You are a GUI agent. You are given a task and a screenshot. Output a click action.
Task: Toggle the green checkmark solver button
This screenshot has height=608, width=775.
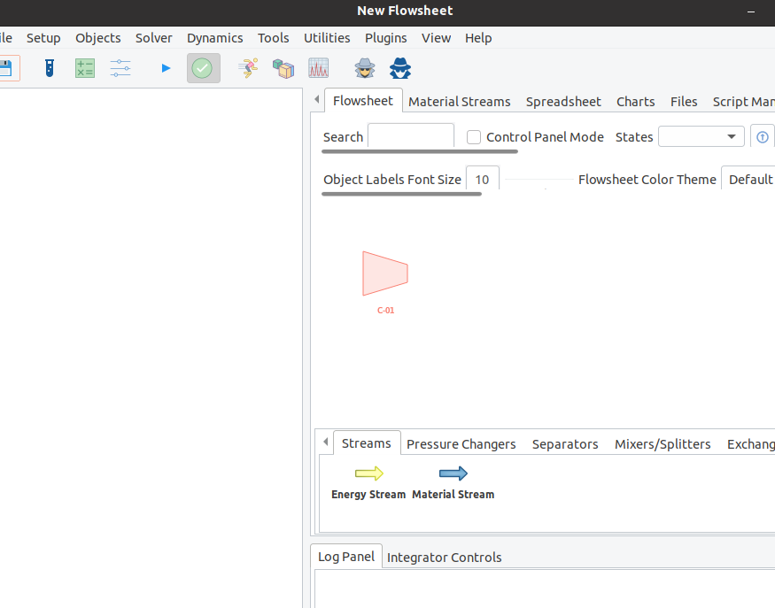tap(203, 68)
